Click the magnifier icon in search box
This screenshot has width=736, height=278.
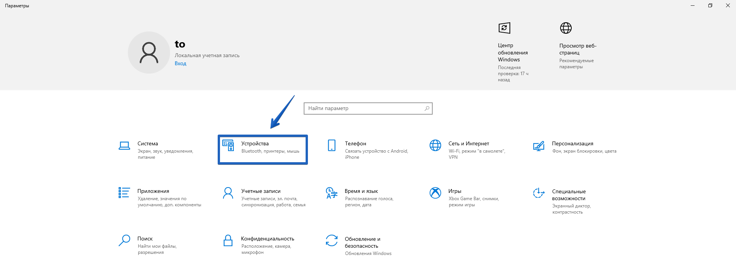[x=427, y=109]
